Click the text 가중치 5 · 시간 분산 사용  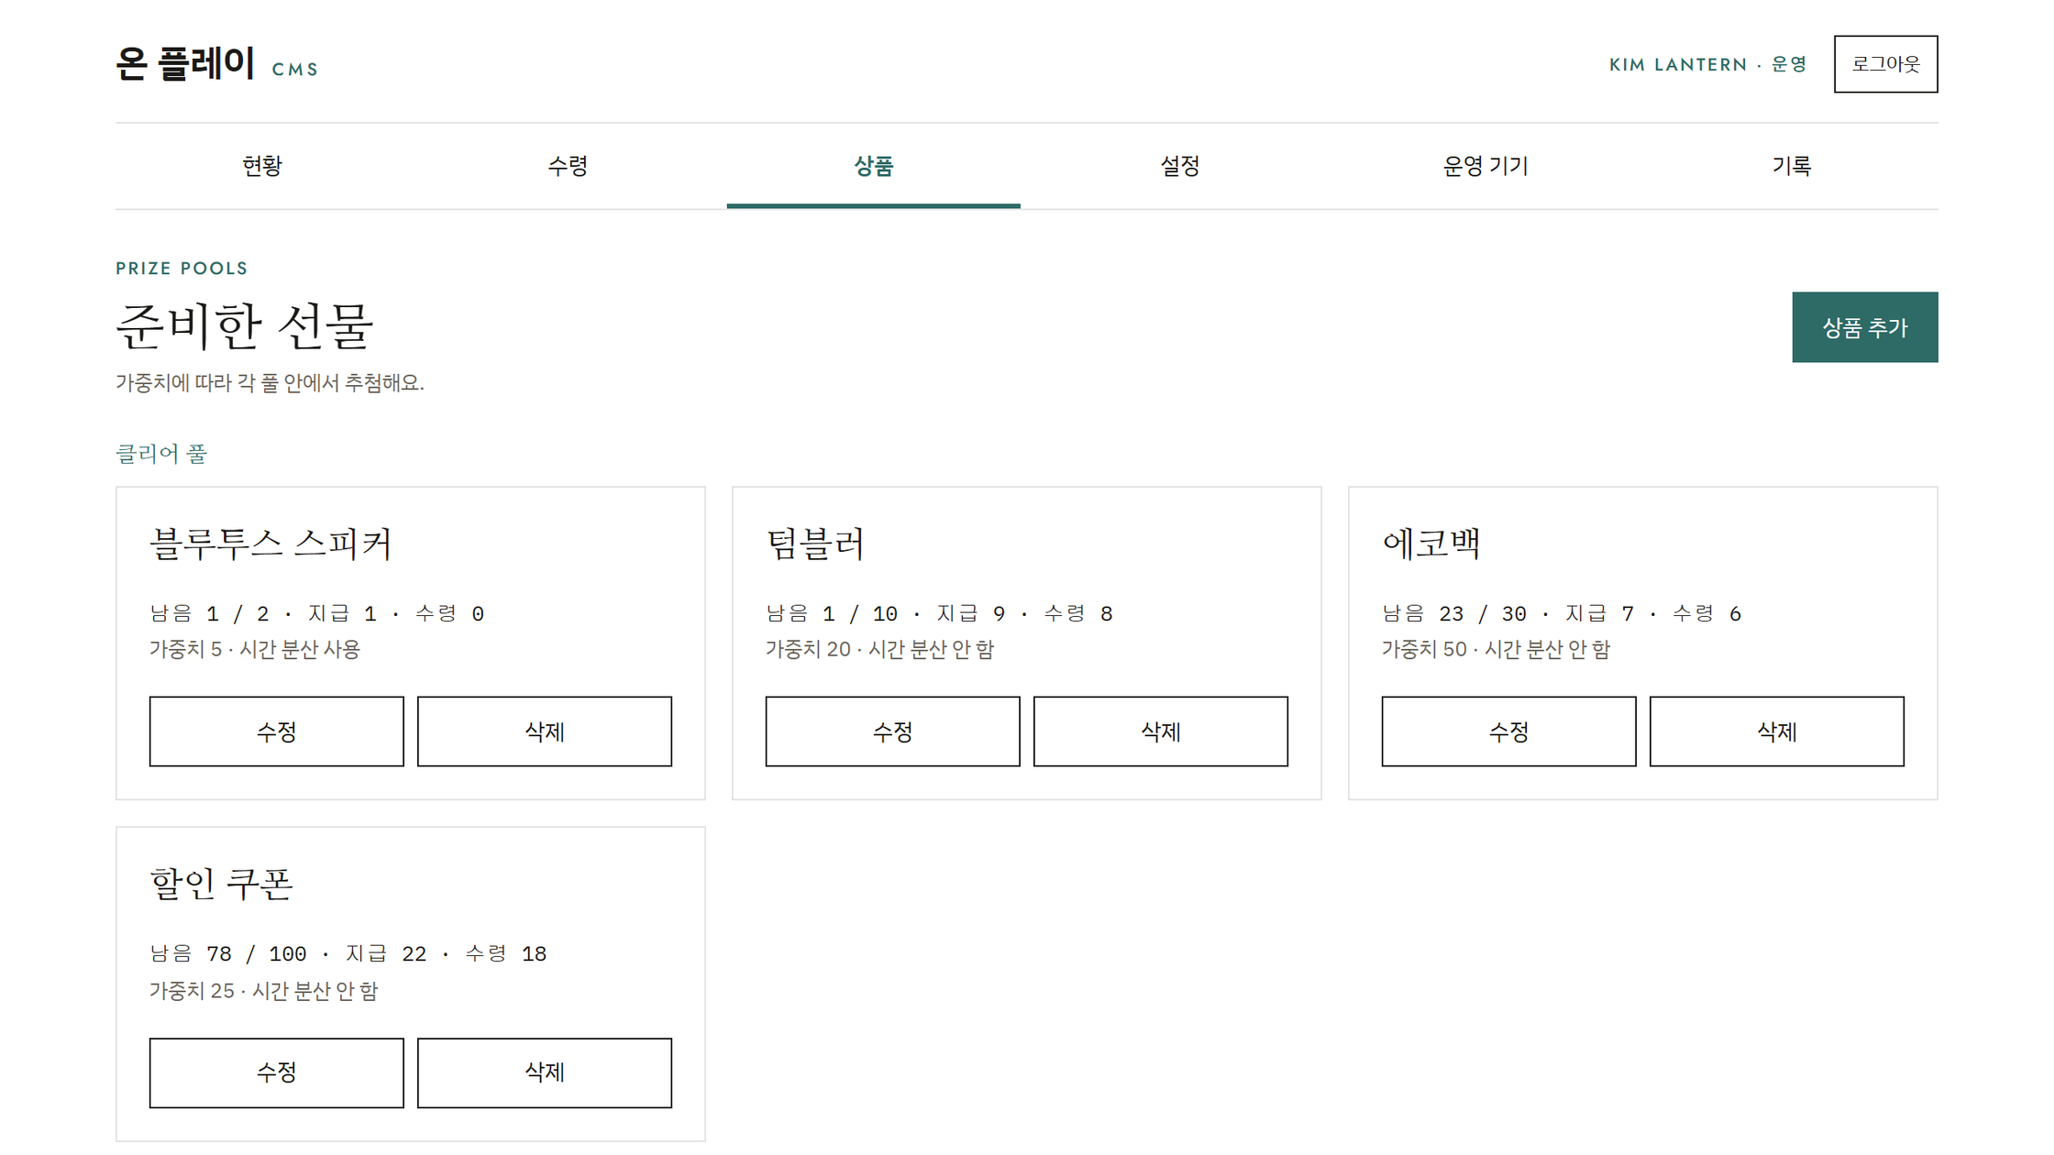coord(255,650)
